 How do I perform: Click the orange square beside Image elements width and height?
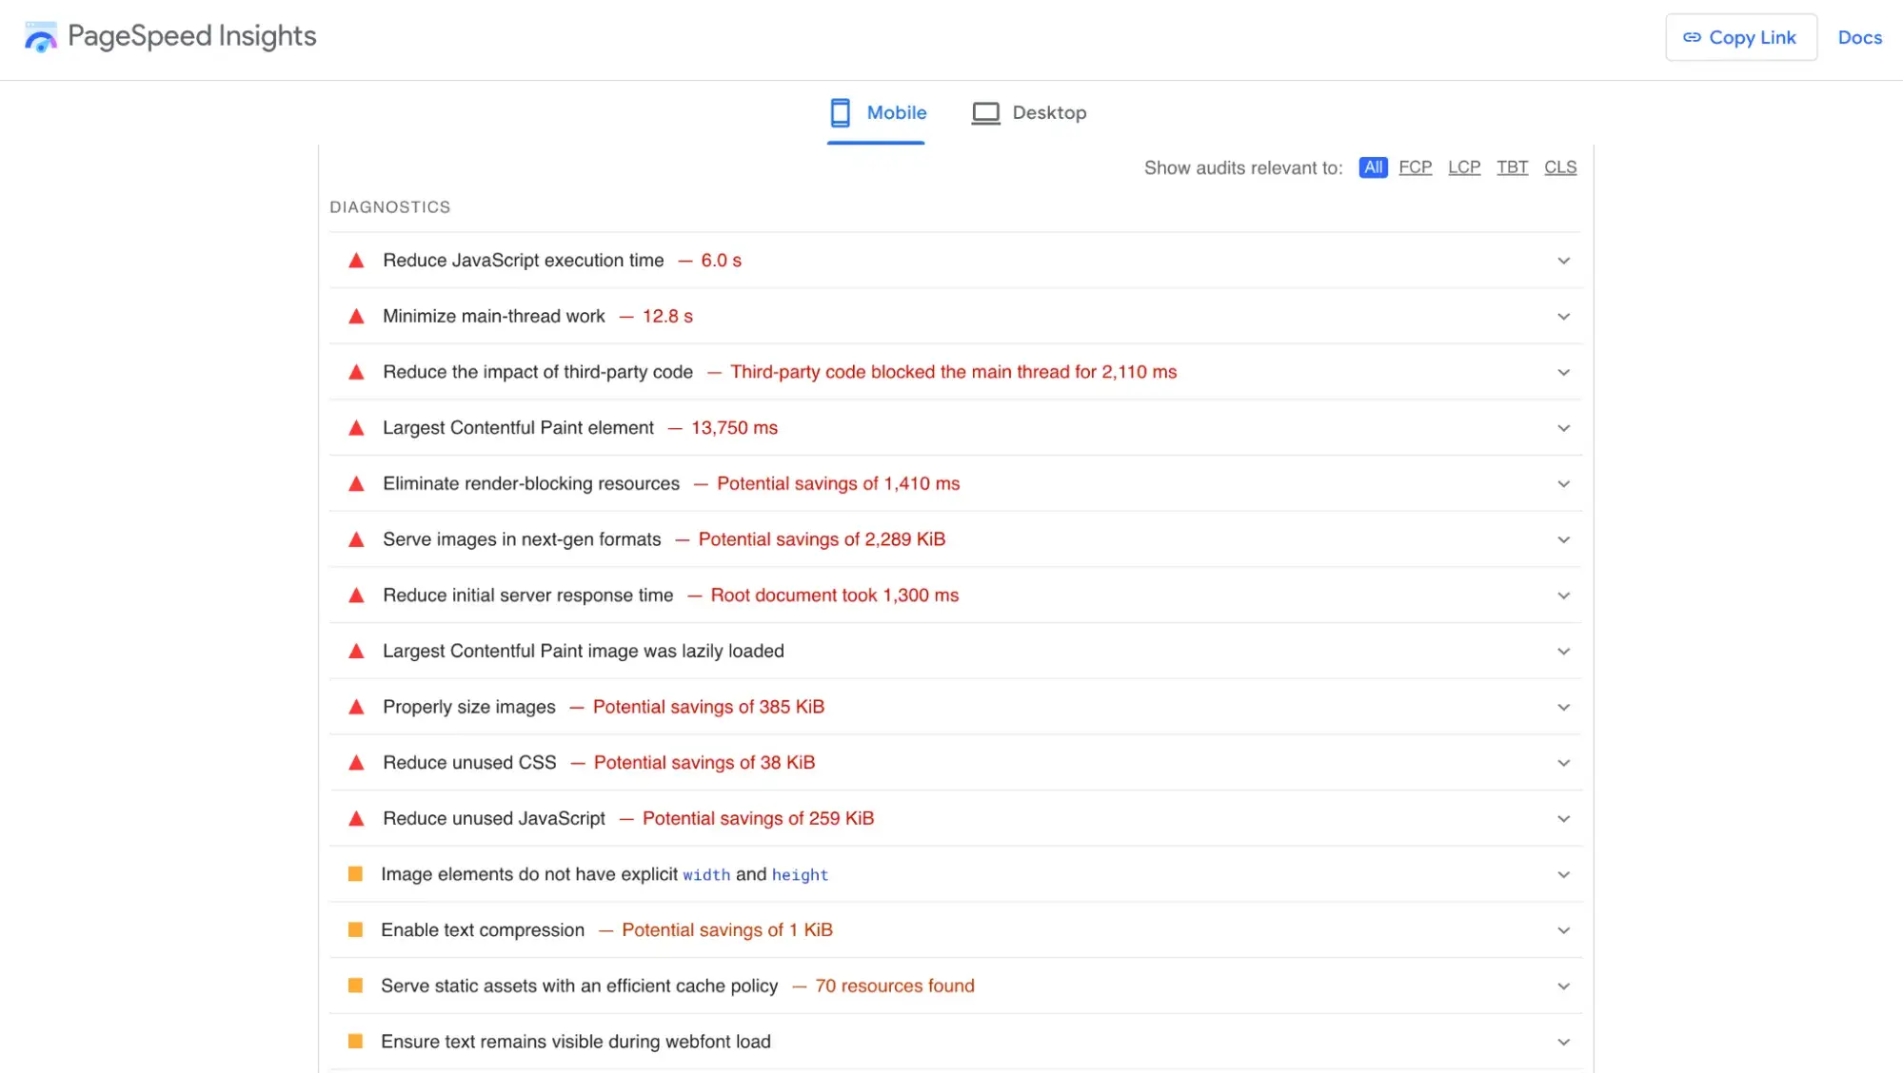click(355, 874)
